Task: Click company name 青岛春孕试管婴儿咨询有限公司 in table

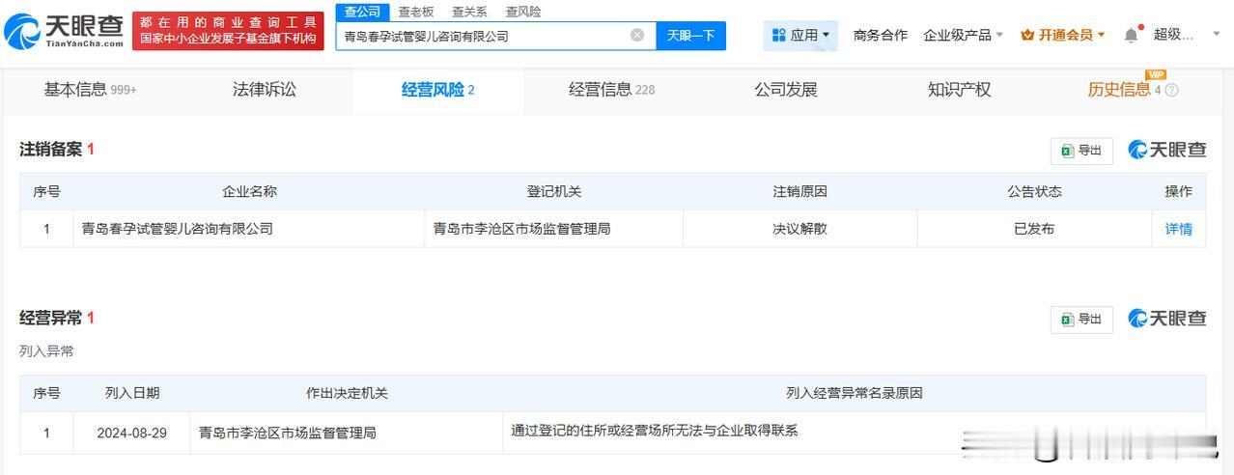Action: click(x=178, y=229)
